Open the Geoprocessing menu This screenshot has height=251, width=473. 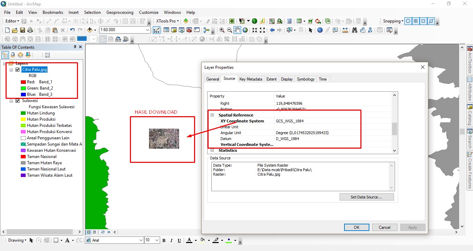pyautogui.click(x=120, y=12)
